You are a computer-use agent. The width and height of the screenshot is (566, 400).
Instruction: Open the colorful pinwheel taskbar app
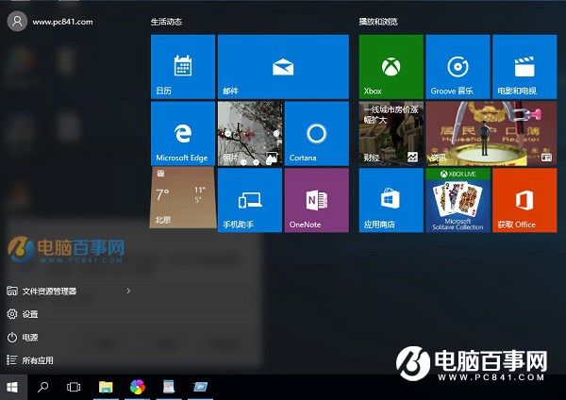pos(138,388)
